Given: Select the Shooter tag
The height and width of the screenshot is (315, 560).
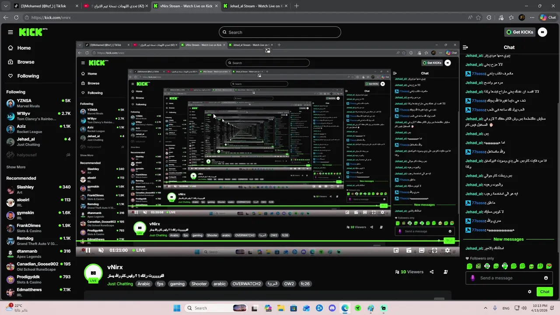Looking at the screenshot, I should click(x=199, y=284).
